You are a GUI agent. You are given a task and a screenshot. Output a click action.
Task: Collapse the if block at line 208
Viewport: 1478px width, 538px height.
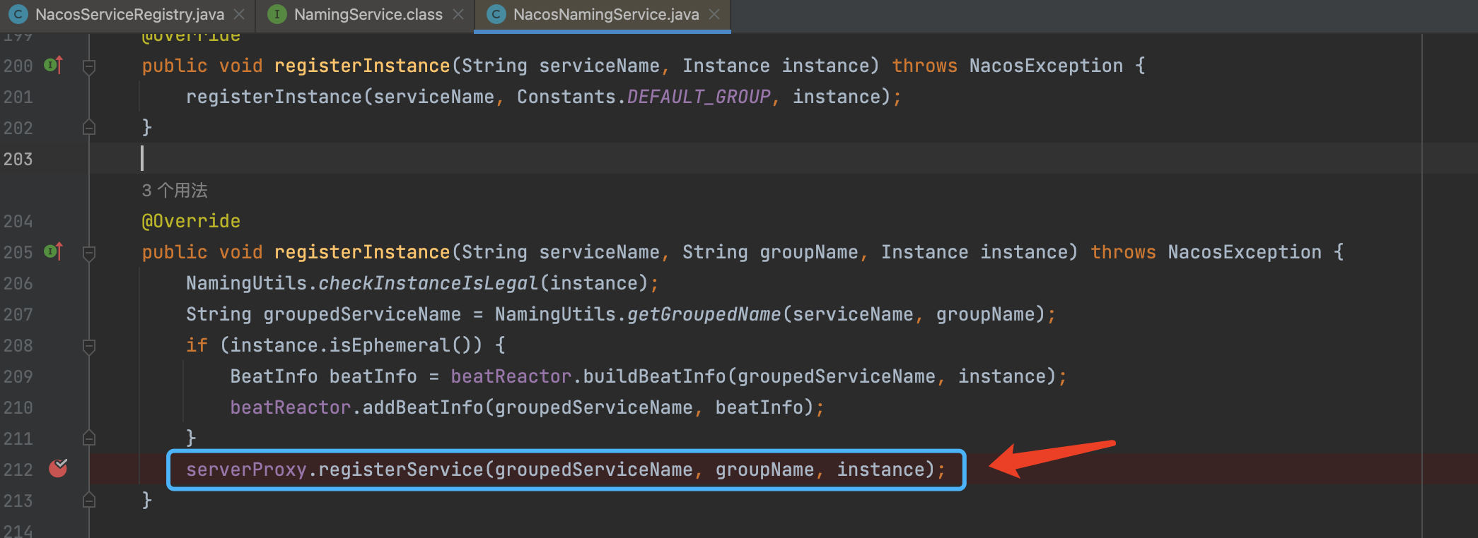[x=89, y=346]
